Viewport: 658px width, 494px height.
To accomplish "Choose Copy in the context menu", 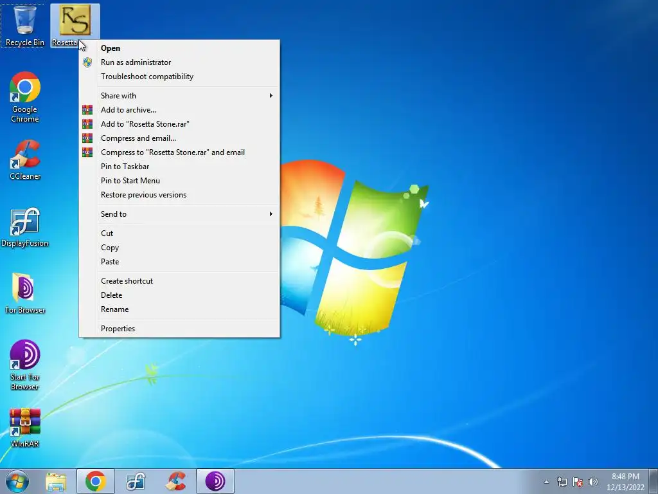I will 179,248.
